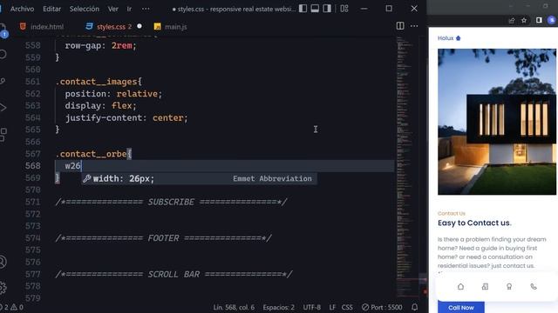Viewport: 558px width, 313px height.
Task: Click the 'justify-content: center;' line
Action: pyautogui.click(x=126, y=118)
